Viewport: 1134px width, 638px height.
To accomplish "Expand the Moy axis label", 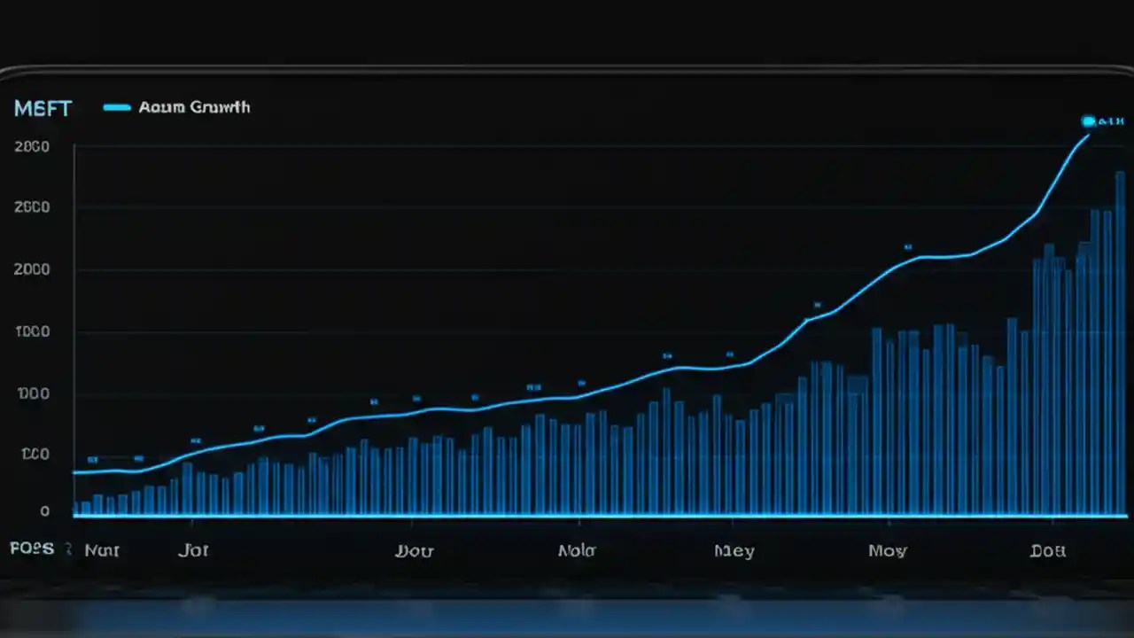I will click(x=887, y=549).
